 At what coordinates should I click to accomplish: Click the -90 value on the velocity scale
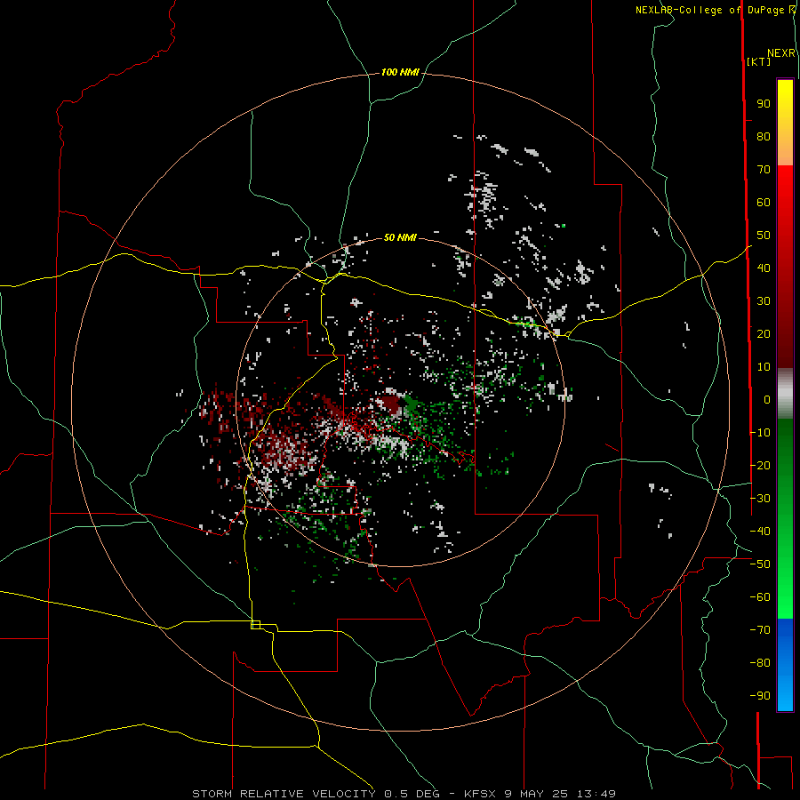tap(760, 696)
